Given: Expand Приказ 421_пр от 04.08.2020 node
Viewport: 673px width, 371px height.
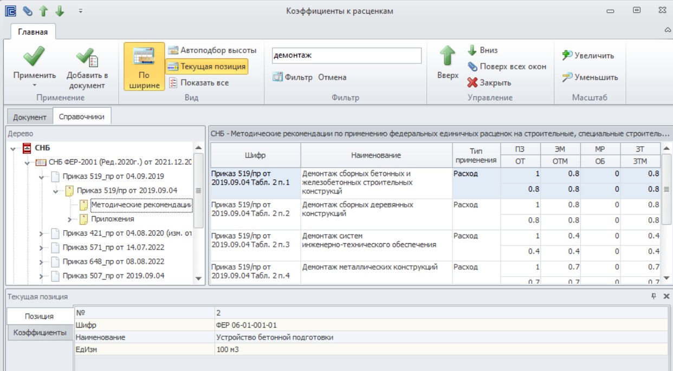Looking at the screenshot, I should pyautogui.click(x=42, y=233).
